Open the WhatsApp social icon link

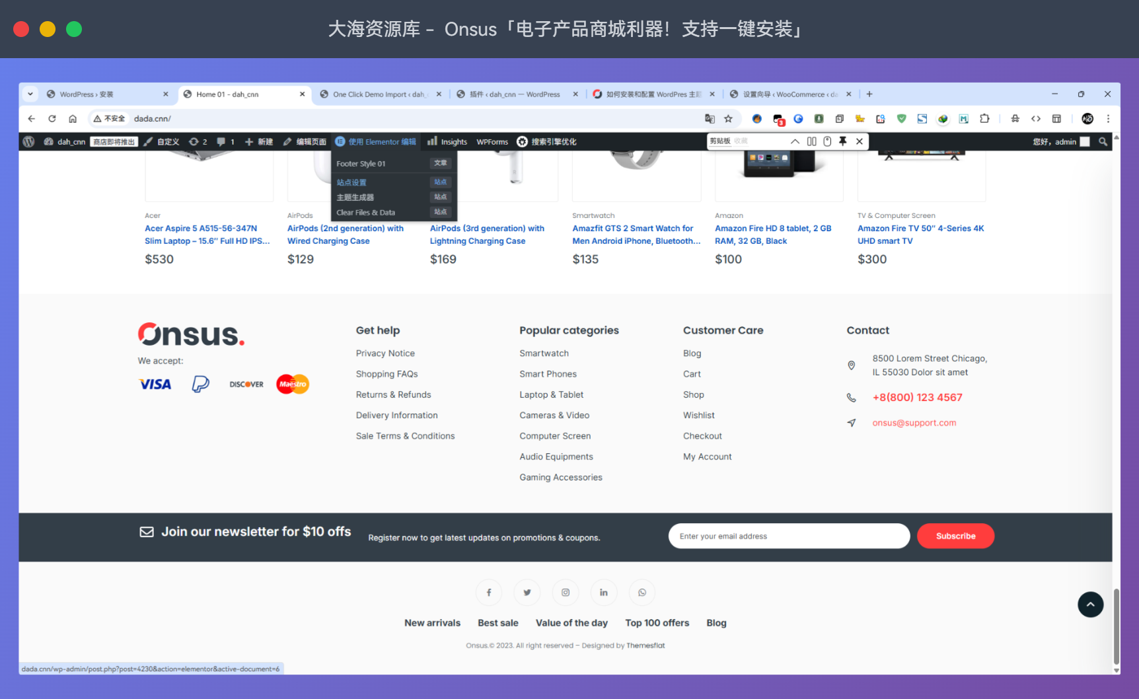pos(642,593)
